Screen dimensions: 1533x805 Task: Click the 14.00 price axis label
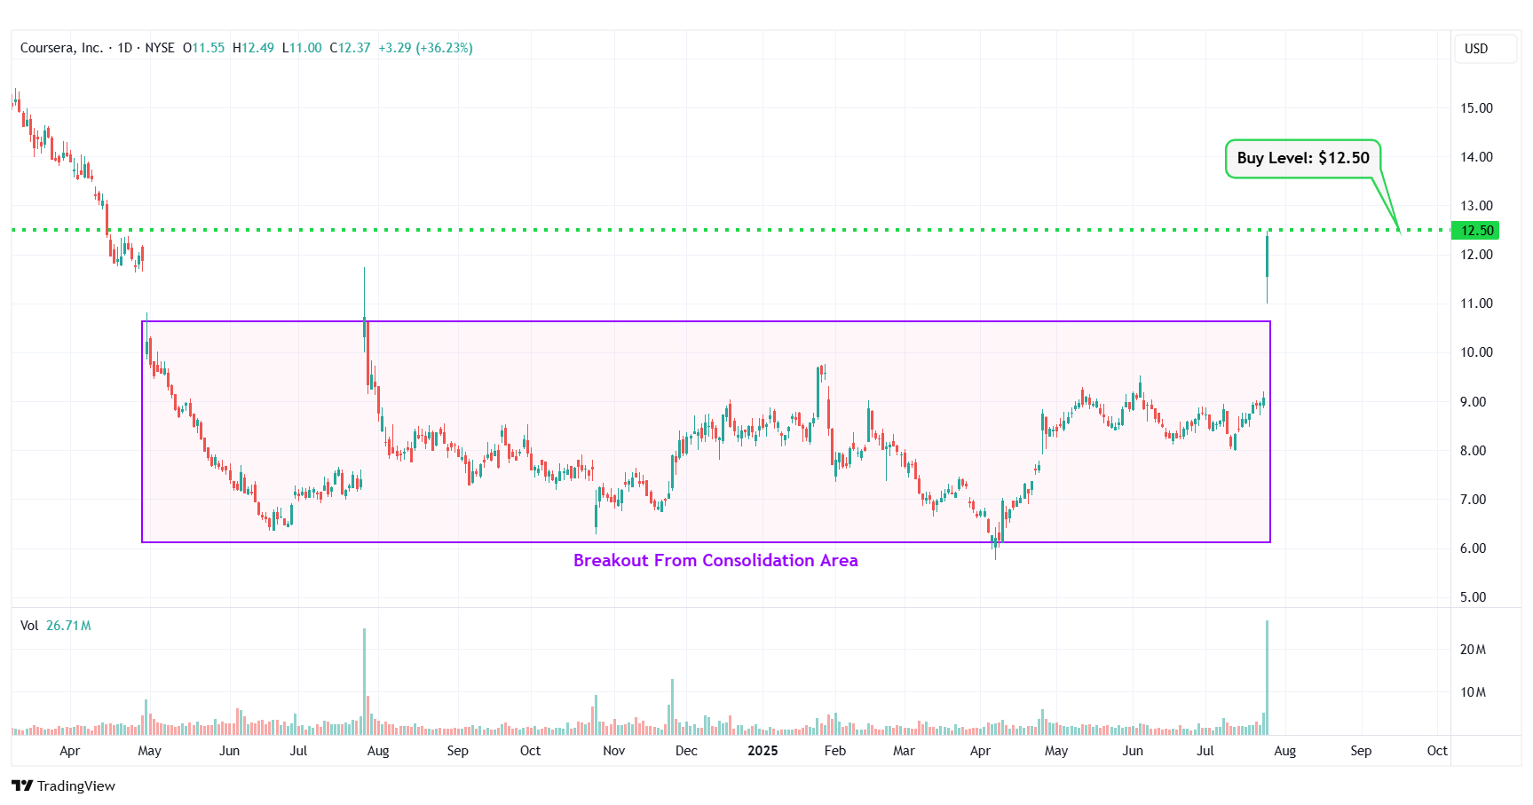pos(1476,157)
